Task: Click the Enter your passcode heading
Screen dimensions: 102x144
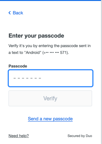Action: click(36, 36)
